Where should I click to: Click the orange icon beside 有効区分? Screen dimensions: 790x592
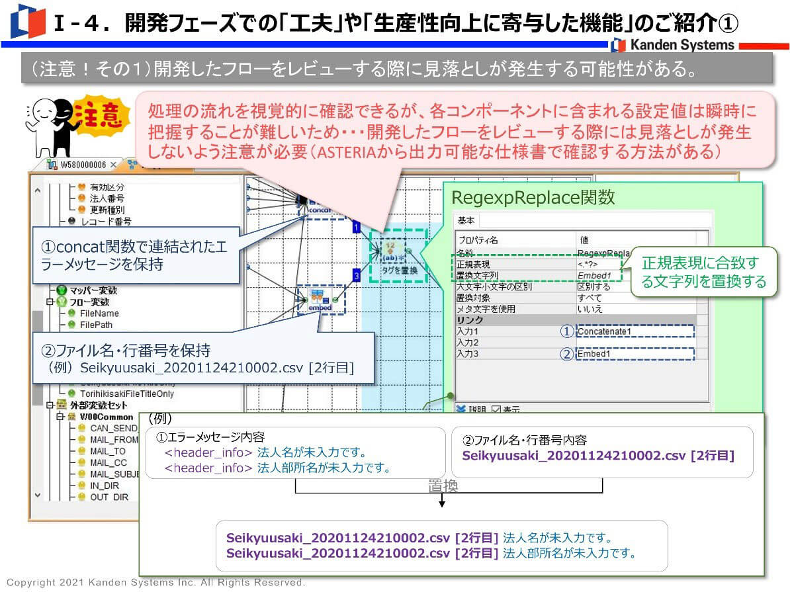tap(81, 187)
